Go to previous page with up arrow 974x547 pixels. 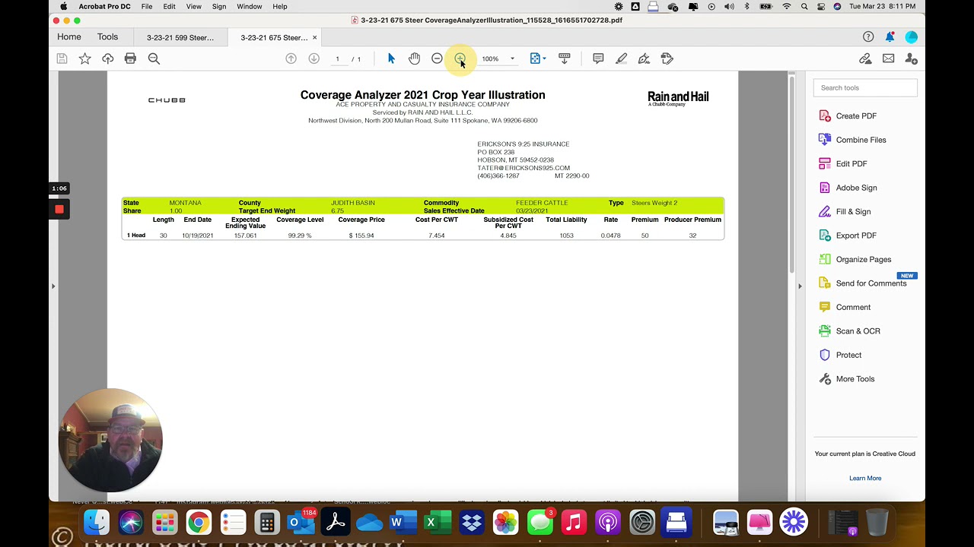[x=291, y=58]
